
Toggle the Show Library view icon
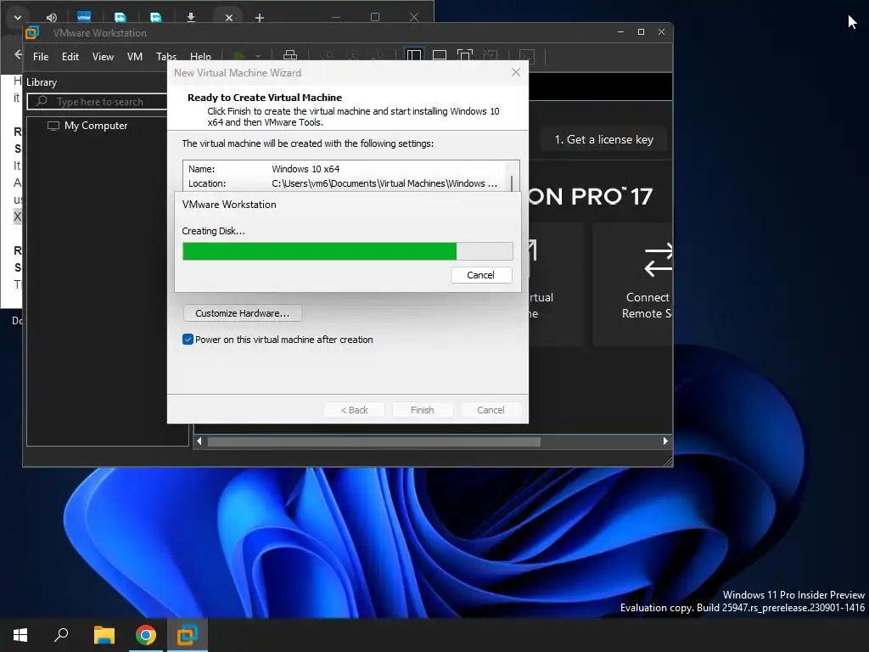pyautogui.click(x=414, y=55)
